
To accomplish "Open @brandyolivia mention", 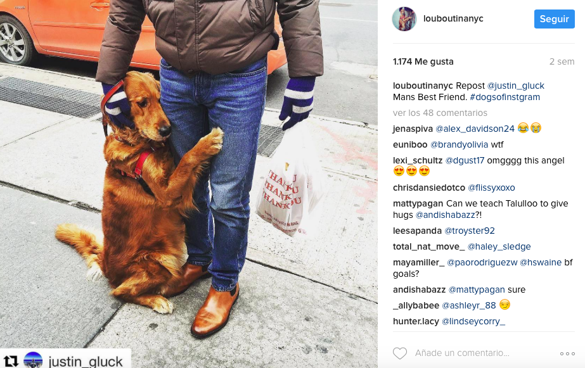I will 459,144.
